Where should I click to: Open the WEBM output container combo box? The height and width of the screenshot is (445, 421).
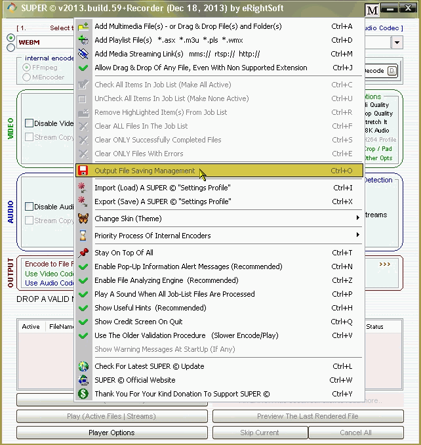[x=45, y=43]
